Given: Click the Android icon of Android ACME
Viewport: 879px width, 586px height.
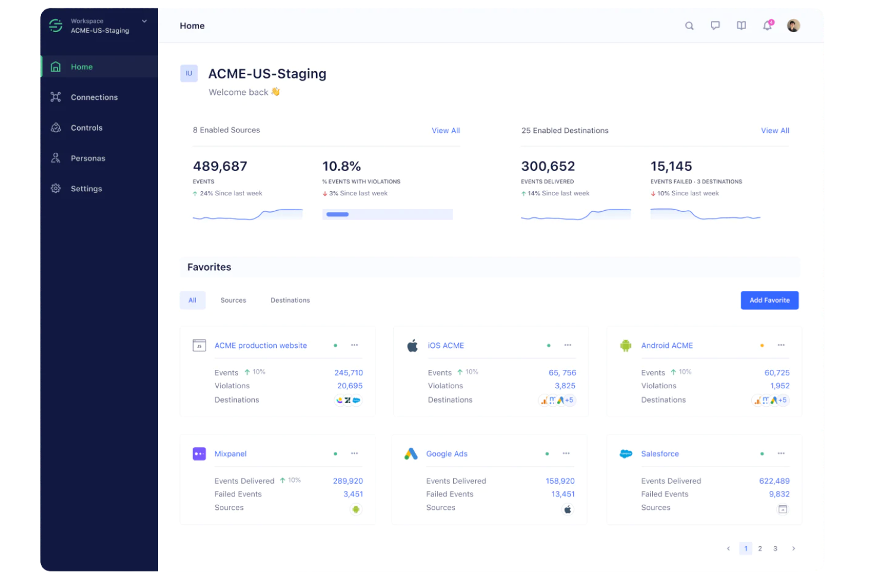Looking at the screenshot, I should click(x=626, y=346).
